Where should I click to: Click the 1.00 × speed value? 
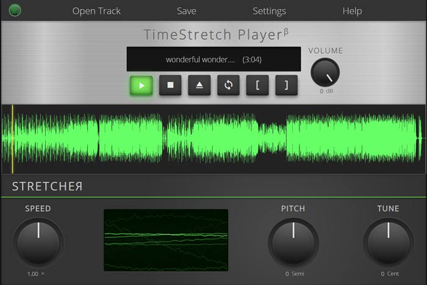click(36, 274)
